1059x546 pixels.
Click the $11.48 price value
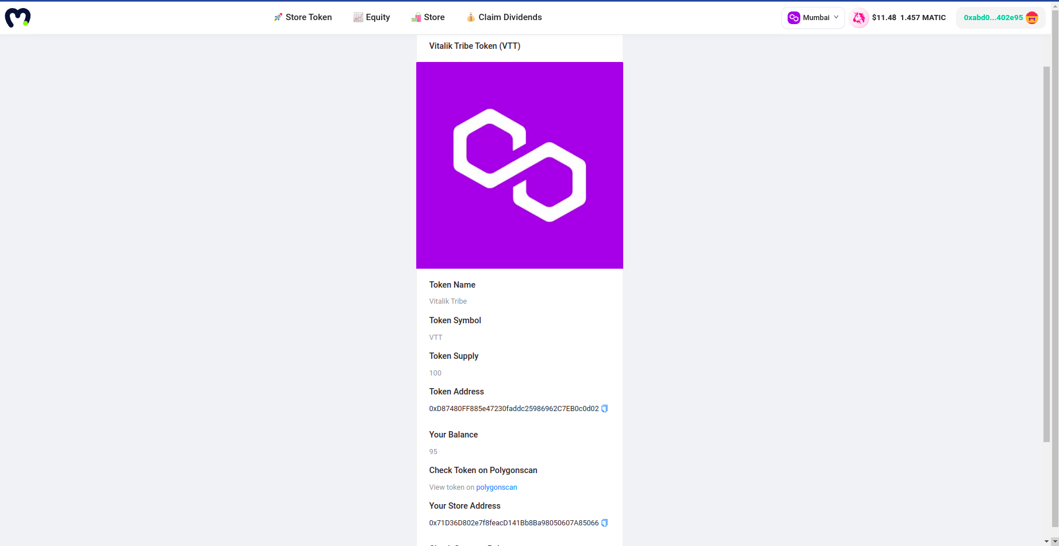click(x=884, y=18)
